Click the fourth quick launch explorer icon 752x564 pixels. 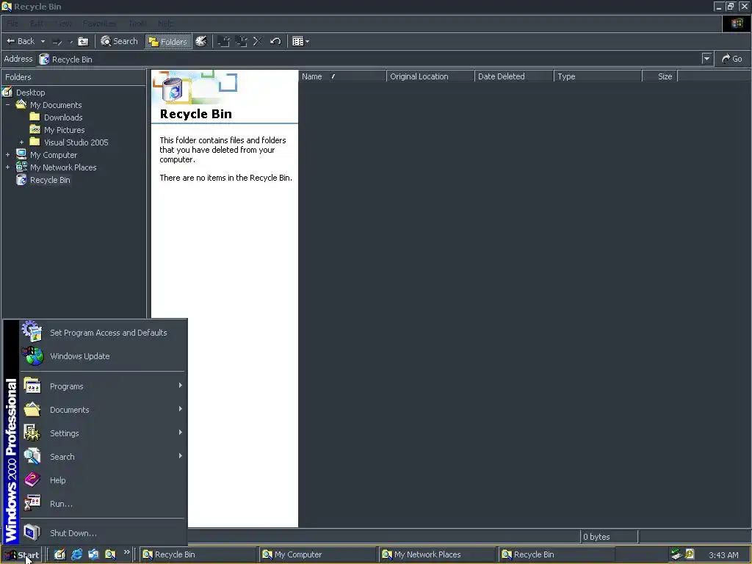coord(110,554)
